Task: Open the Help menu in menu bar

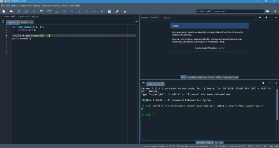Action: pos(78,6)
